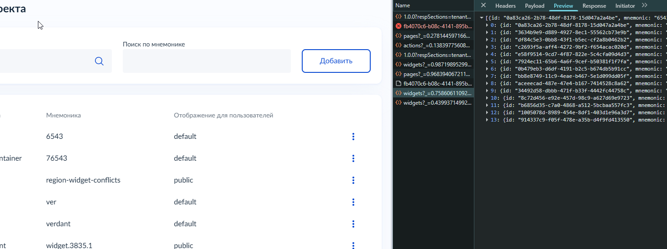Select the widgets?_=0.43993 network request

433,103
